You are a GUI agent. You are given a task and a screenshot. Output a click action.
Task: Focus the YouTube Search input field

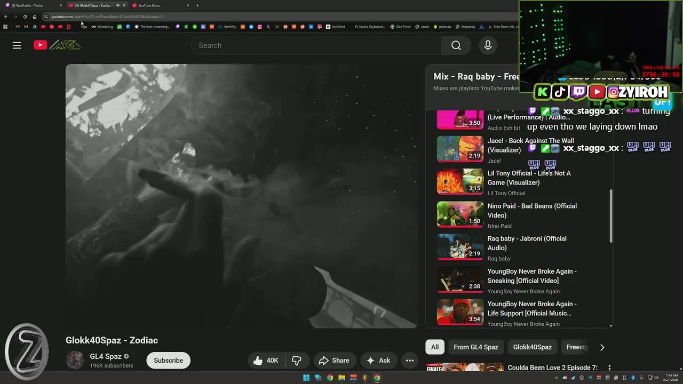pyautogui.click(x=316, y=45)
